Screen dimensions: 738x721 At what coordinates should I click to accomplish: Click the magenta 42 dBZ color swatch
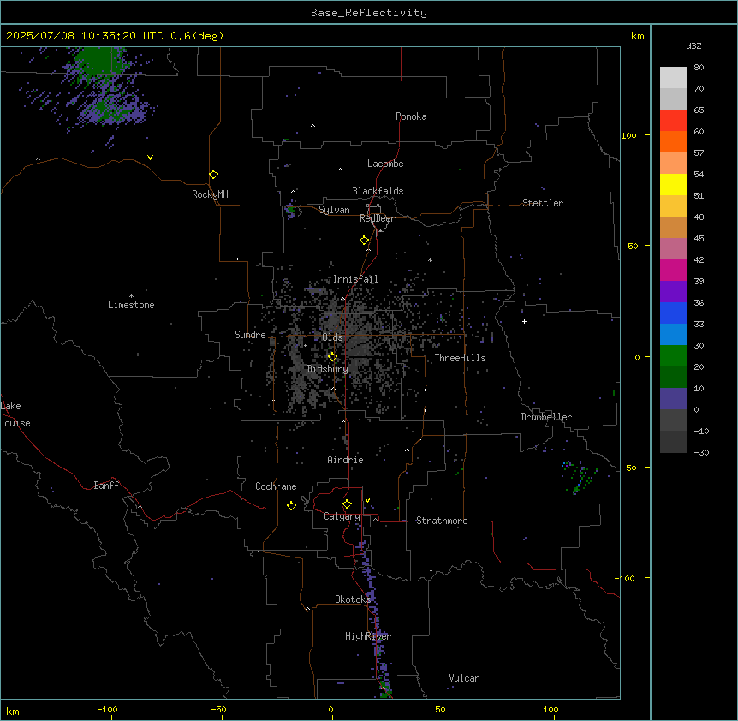coord(673,270)
